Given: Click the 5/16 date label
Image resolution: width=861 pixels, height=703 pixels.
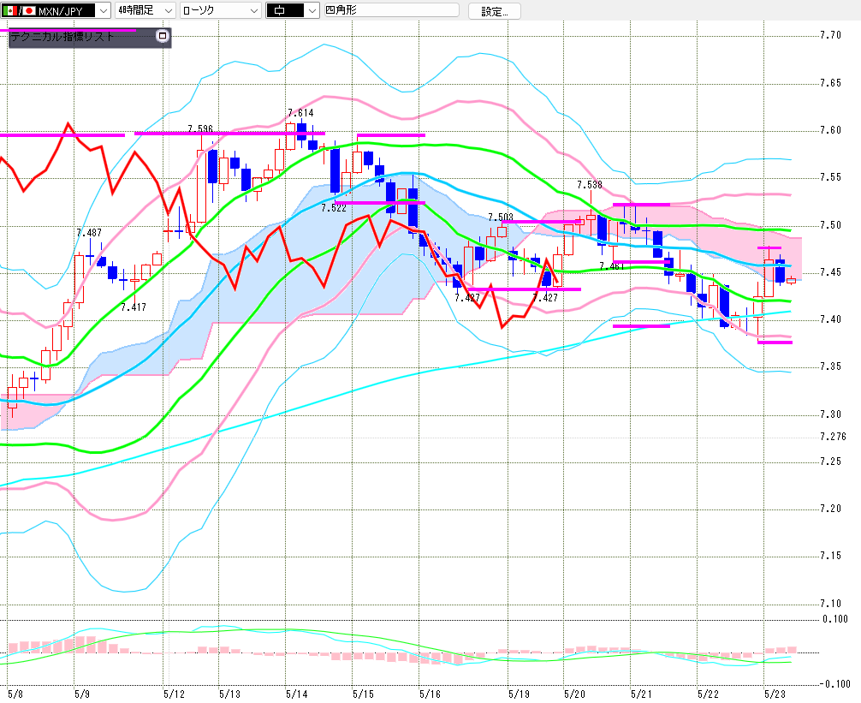Looking at the screenshot, I should click(x=430, y=694).
